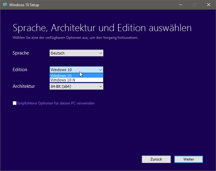216x171 pixels.
Task: Click the Zurück button
Action: click(x=156, y=159)
